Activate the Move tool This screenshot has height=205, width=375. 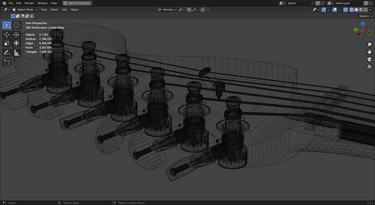click(7, 35)
